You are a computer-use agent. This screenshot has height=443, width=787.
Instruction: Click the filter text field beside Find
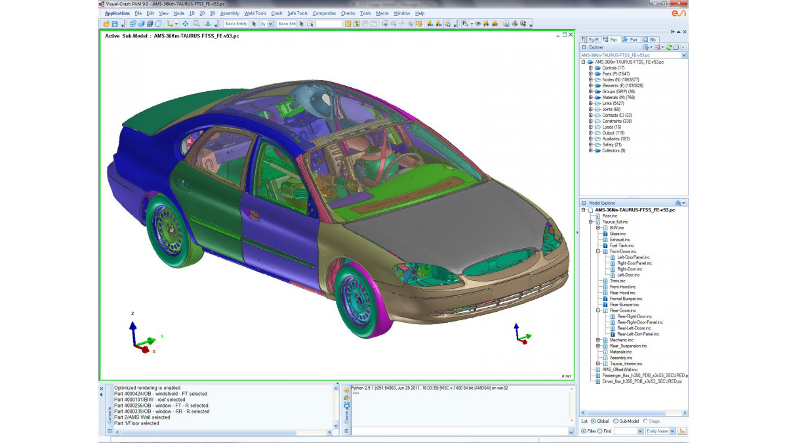(628, 431)
